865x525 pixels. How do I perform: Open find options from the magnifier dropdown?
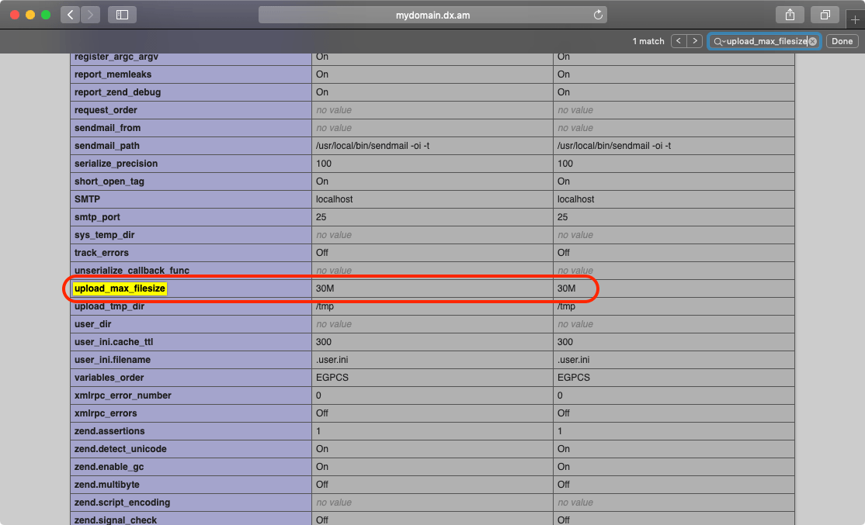click(719, 41)
